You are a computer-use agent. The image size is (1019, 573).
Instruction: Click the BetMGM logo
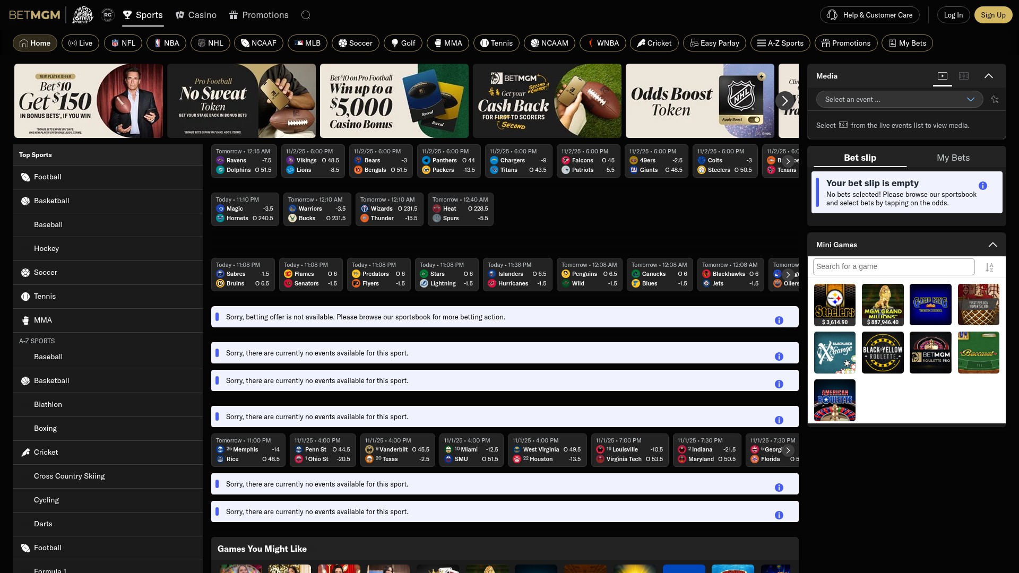click(x=34, y=15)
